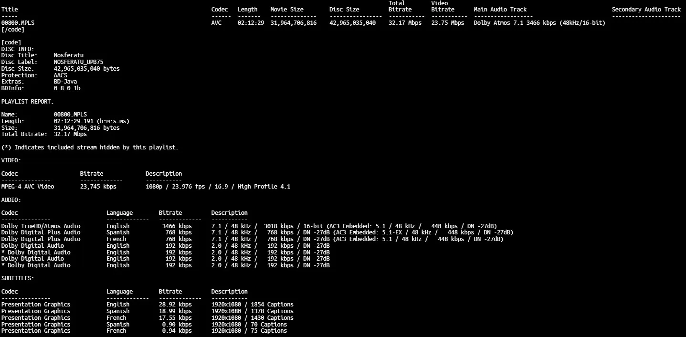Select the 23.75 Mbps video bitrate in header row

point(447,23)
